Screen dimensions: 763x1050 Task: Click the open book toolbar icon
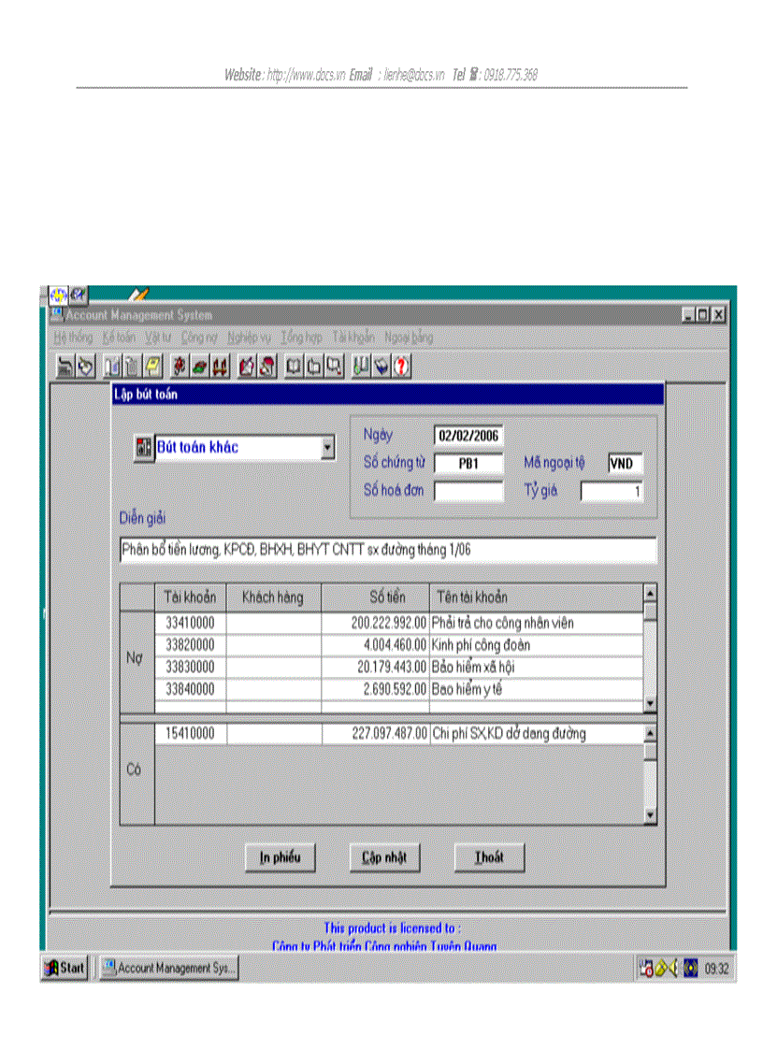293,367
